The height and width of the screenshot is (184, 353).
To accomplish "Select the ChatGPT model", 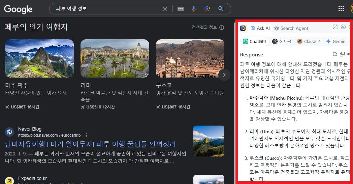I will point(255,41).
